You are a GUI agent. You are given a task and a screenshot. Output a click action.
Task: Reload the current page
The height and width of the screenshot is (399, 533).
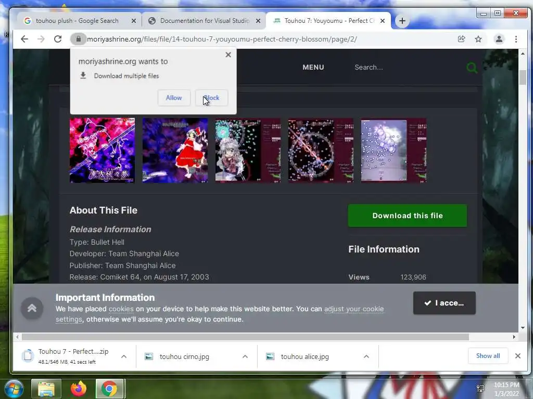(x=58, y=39)
